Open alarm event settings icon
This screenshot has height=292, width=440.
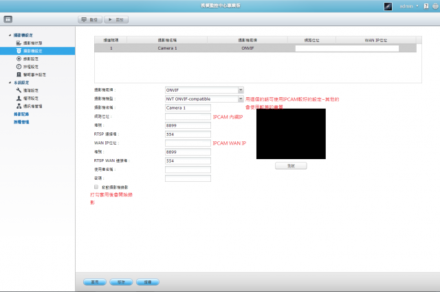[x=19, y=74]
